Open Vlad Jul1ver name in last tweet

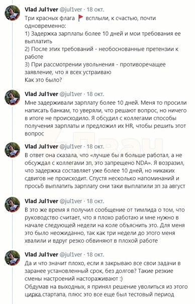(41, 254)
